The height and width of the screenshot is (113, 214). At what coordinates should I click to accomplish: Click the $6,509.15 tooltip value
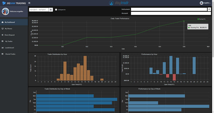tap(203, 28)
